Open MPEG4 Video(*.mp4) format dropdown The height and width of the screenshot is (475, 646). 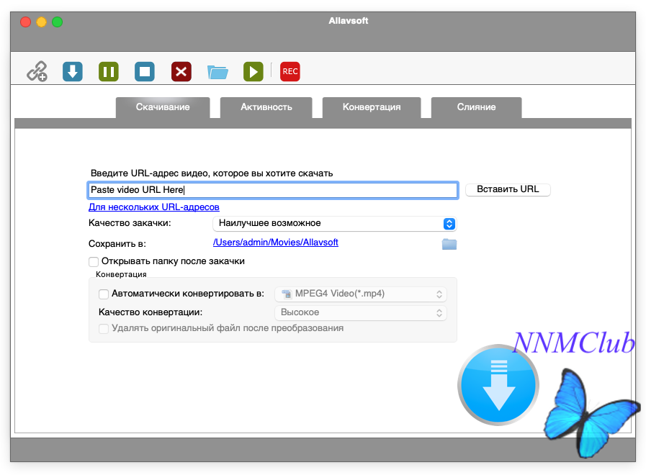pyautogui.click(x=361, y=294)
